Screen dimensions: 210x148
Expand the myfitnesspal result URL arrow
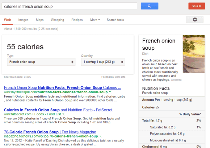[110, 92]
